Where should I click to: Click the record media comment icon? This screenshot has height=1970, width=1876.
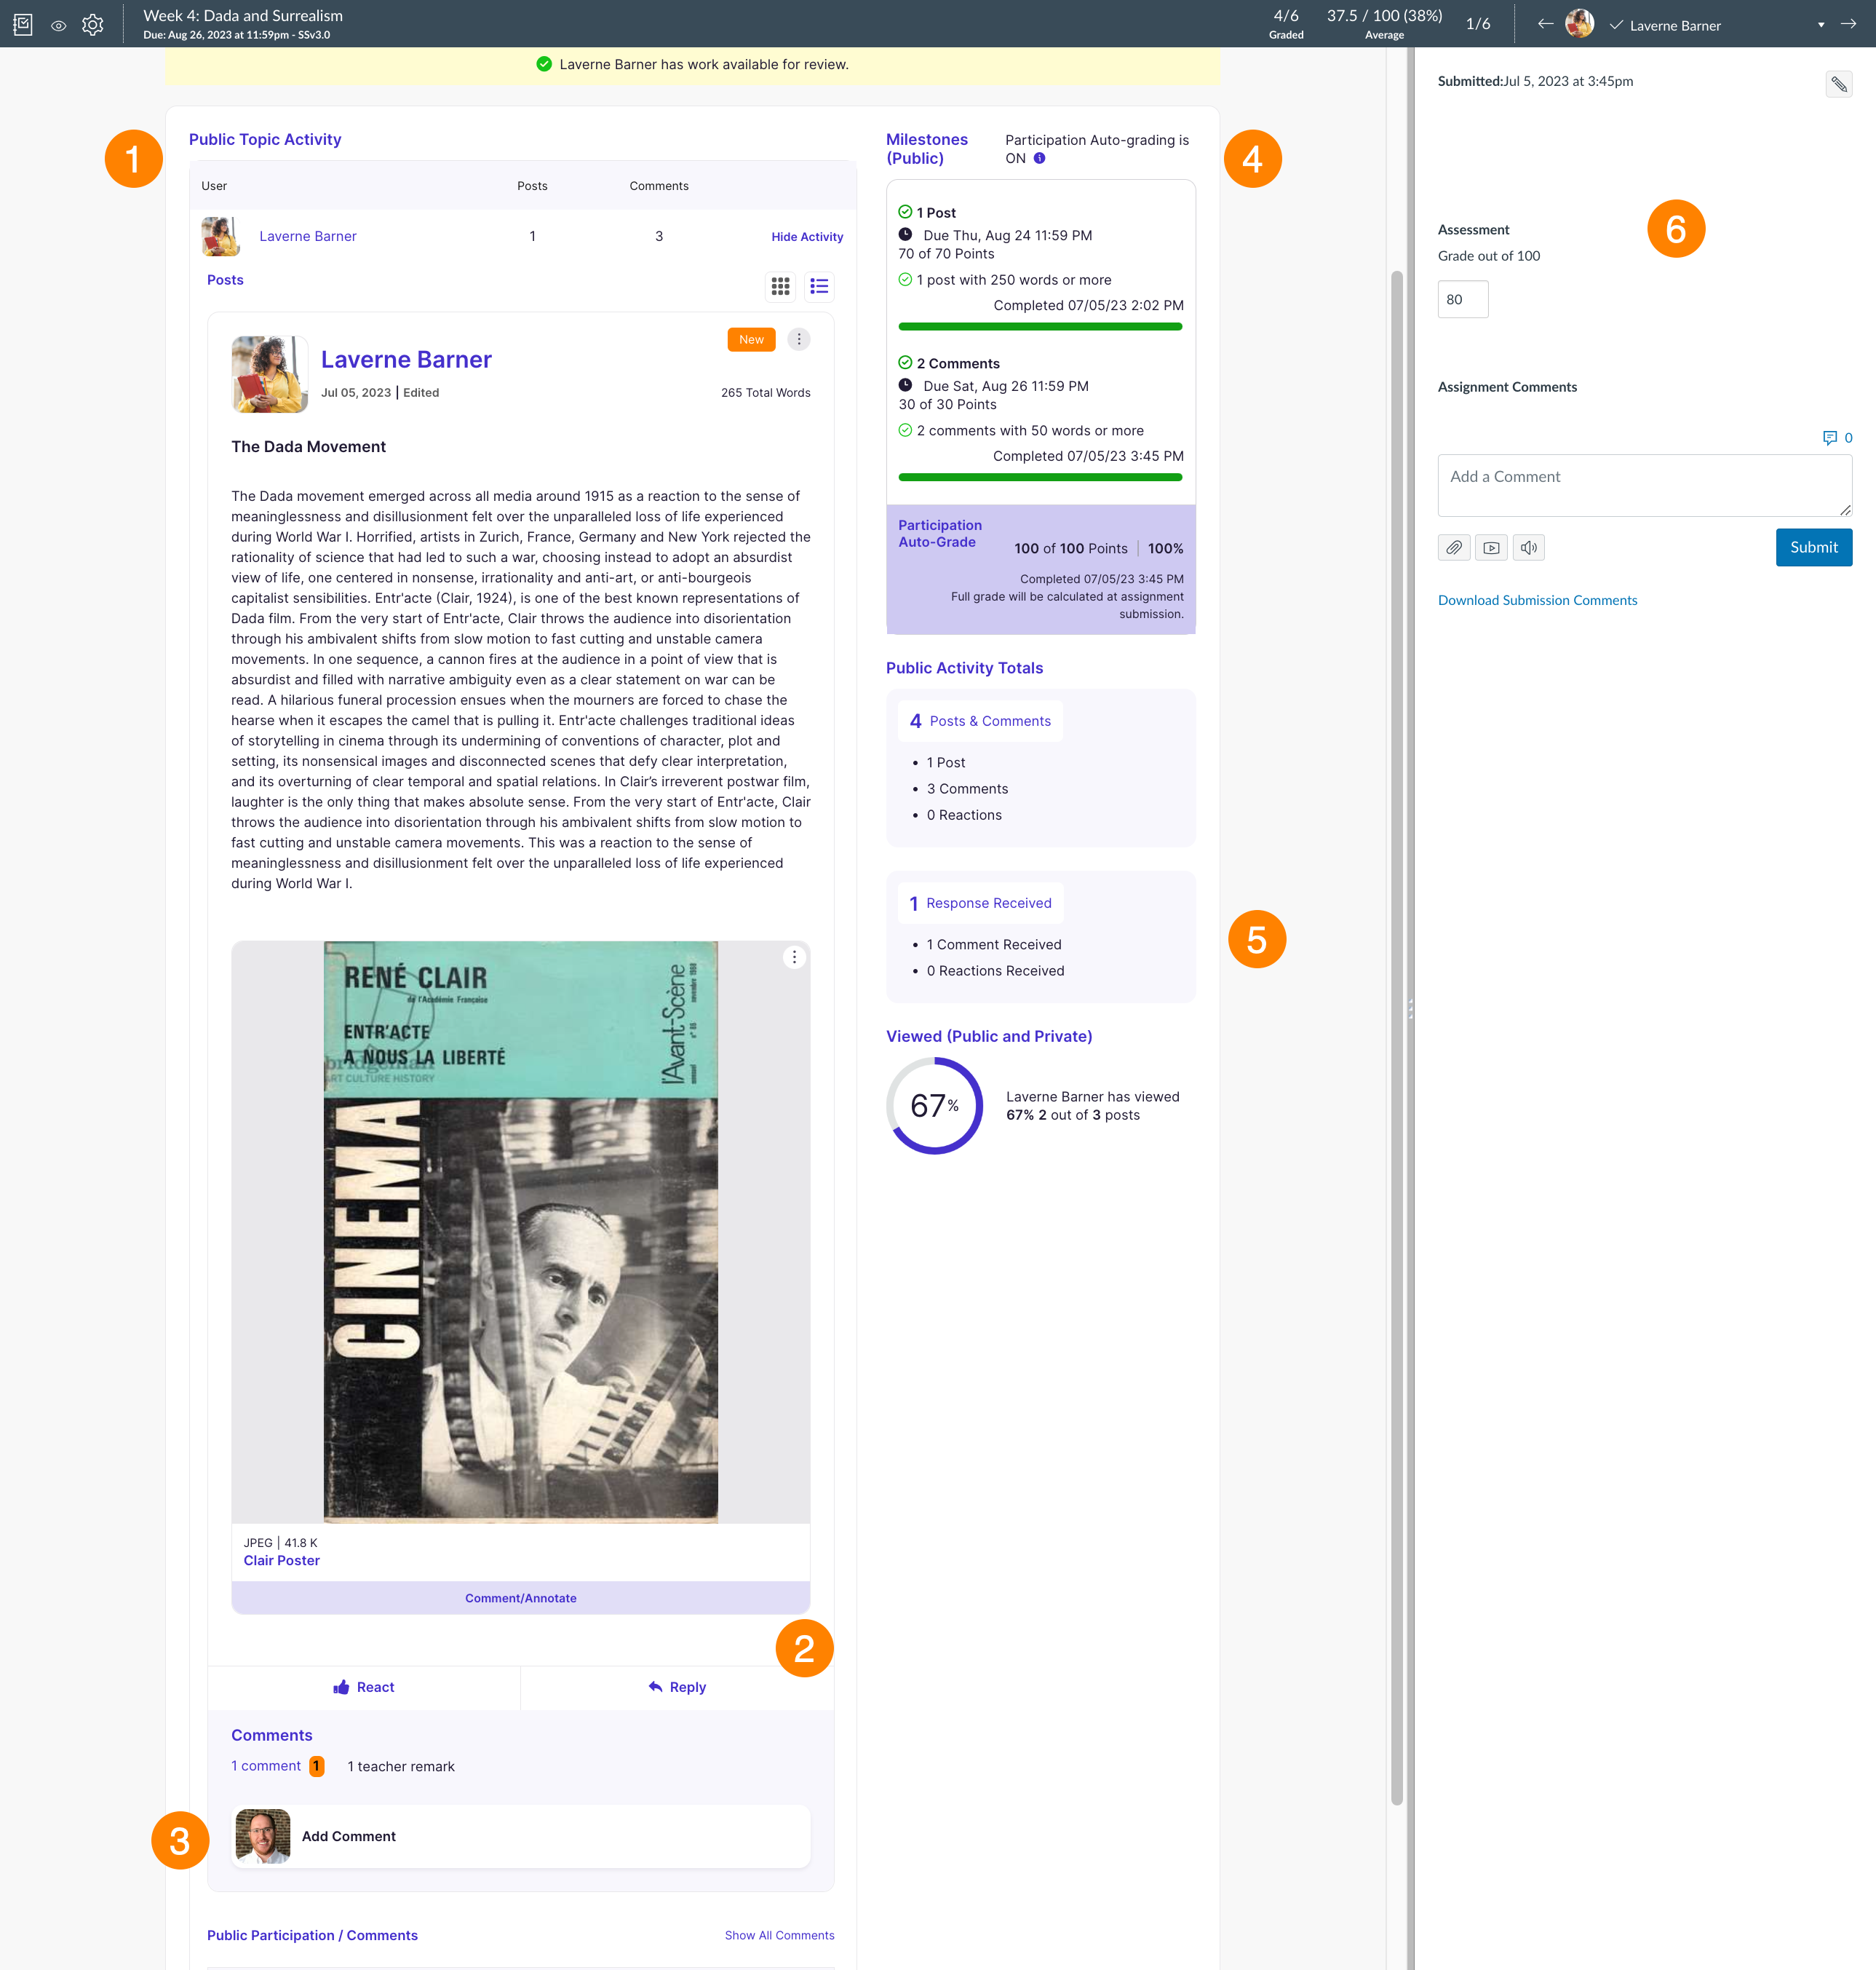point(1491,547)
